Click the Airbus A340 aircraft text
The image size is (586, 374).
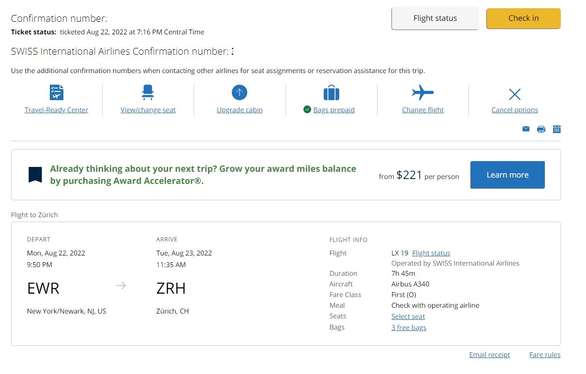click(410, 284)
